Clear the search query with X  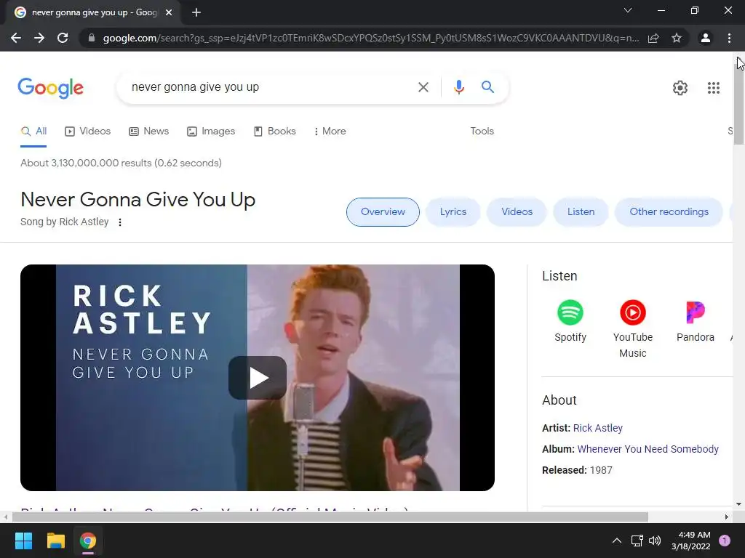423,87
